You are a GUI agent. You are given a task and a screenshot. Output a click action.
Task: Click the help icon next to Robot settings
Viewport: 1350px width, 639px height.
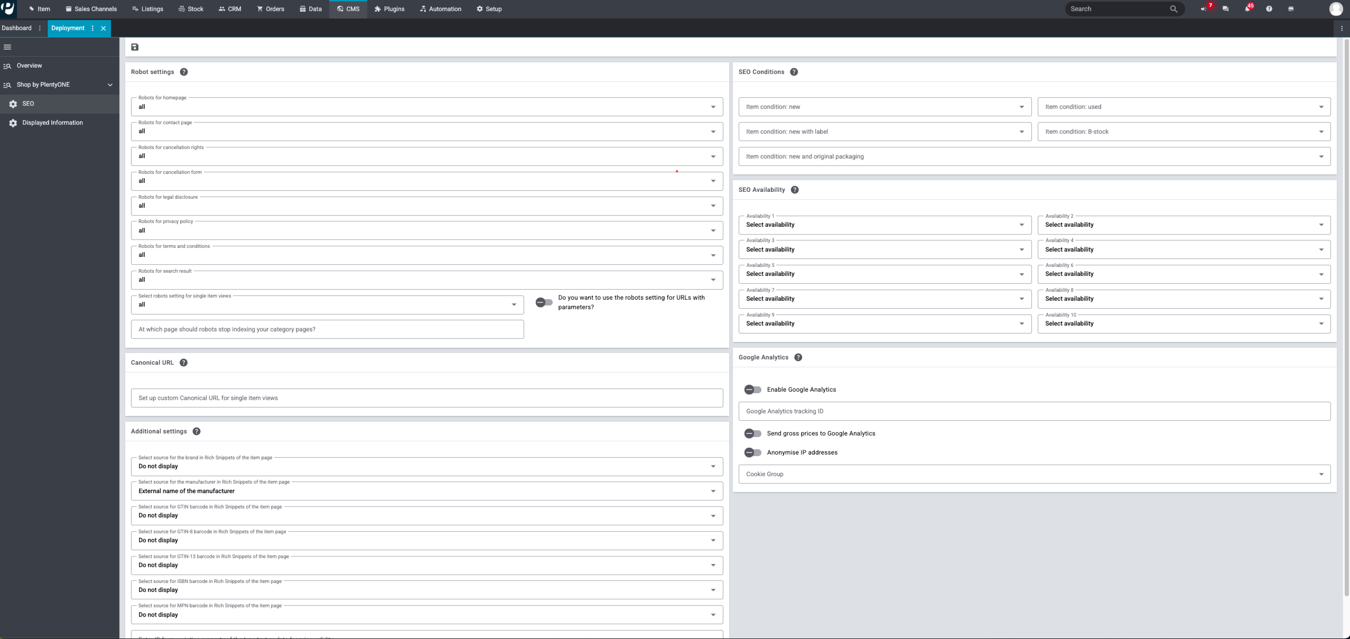(x=183, y=72)
